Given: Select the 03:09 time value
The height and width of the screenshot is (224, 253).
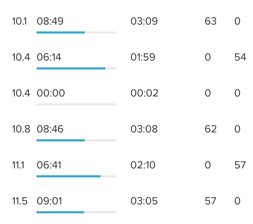Looking at the screenshot, I should click(x=144, y=21).
